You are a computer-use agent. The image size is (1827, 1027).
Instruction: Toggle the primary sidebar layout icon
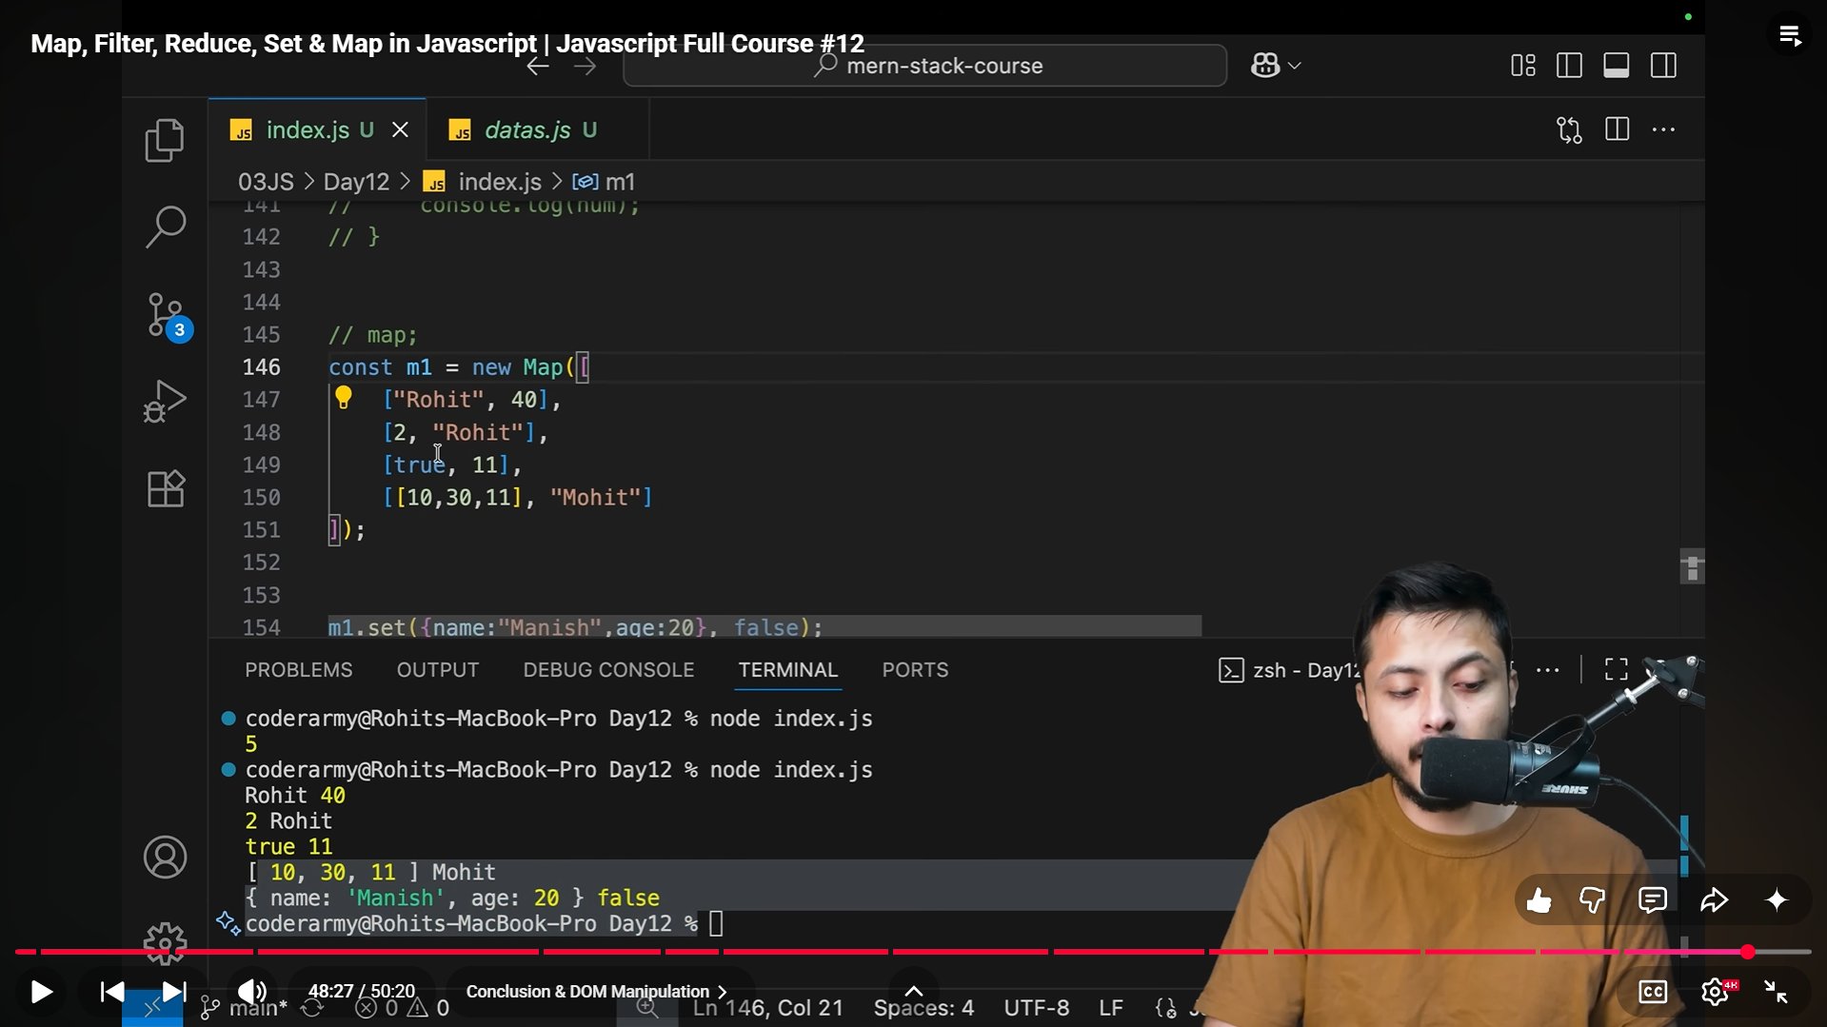1569,66
